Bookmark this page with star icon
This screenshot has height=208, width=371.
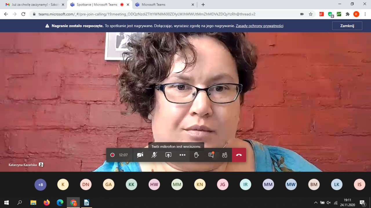[x=311, y=14]
